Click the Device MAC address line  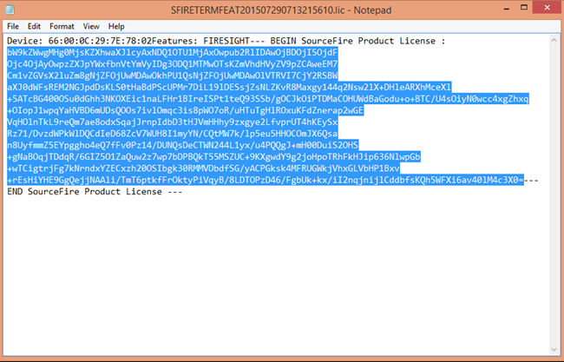226,41
